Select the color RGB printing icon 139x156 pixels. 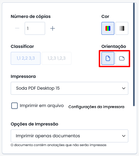108,28
